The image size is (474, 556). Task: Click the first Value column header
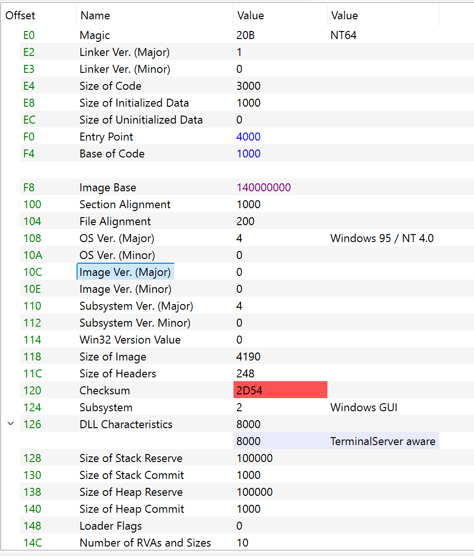coord(250,16)
